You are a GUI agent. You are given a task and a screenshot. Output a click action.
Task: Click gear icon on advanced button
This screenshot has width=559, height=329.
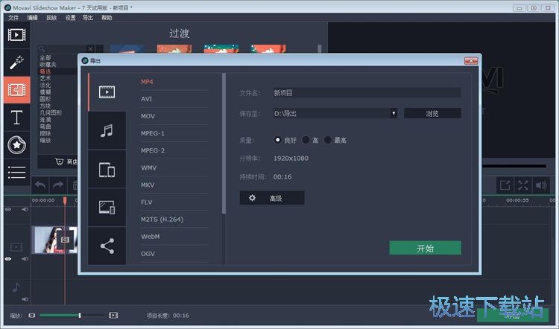[252, 198]
